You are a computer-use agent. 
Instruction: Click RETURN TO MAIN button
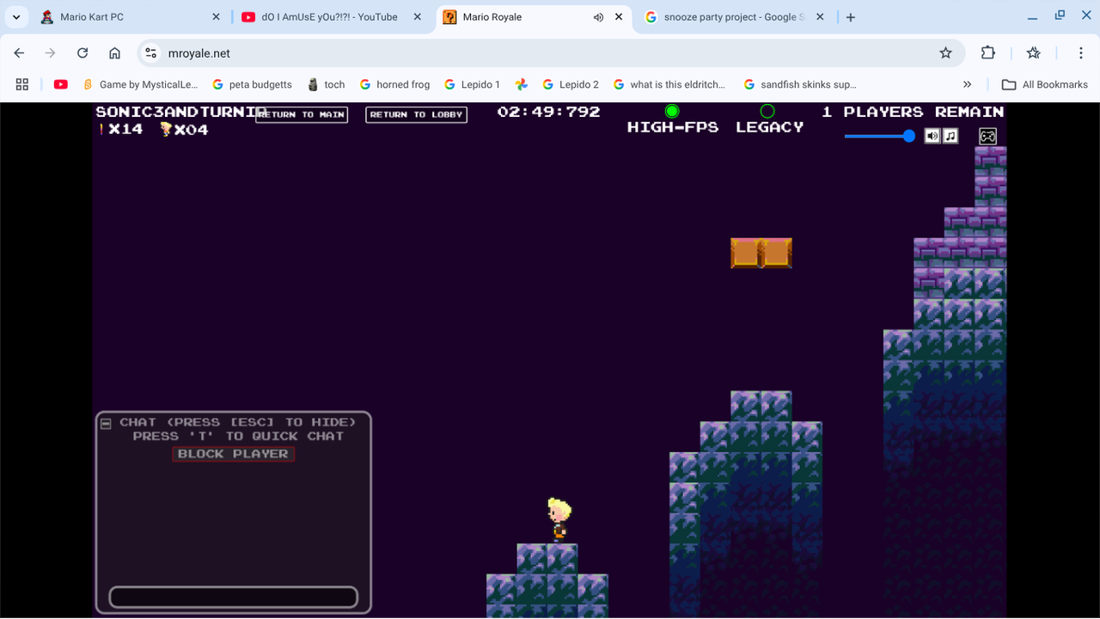[x=302, y=114]
